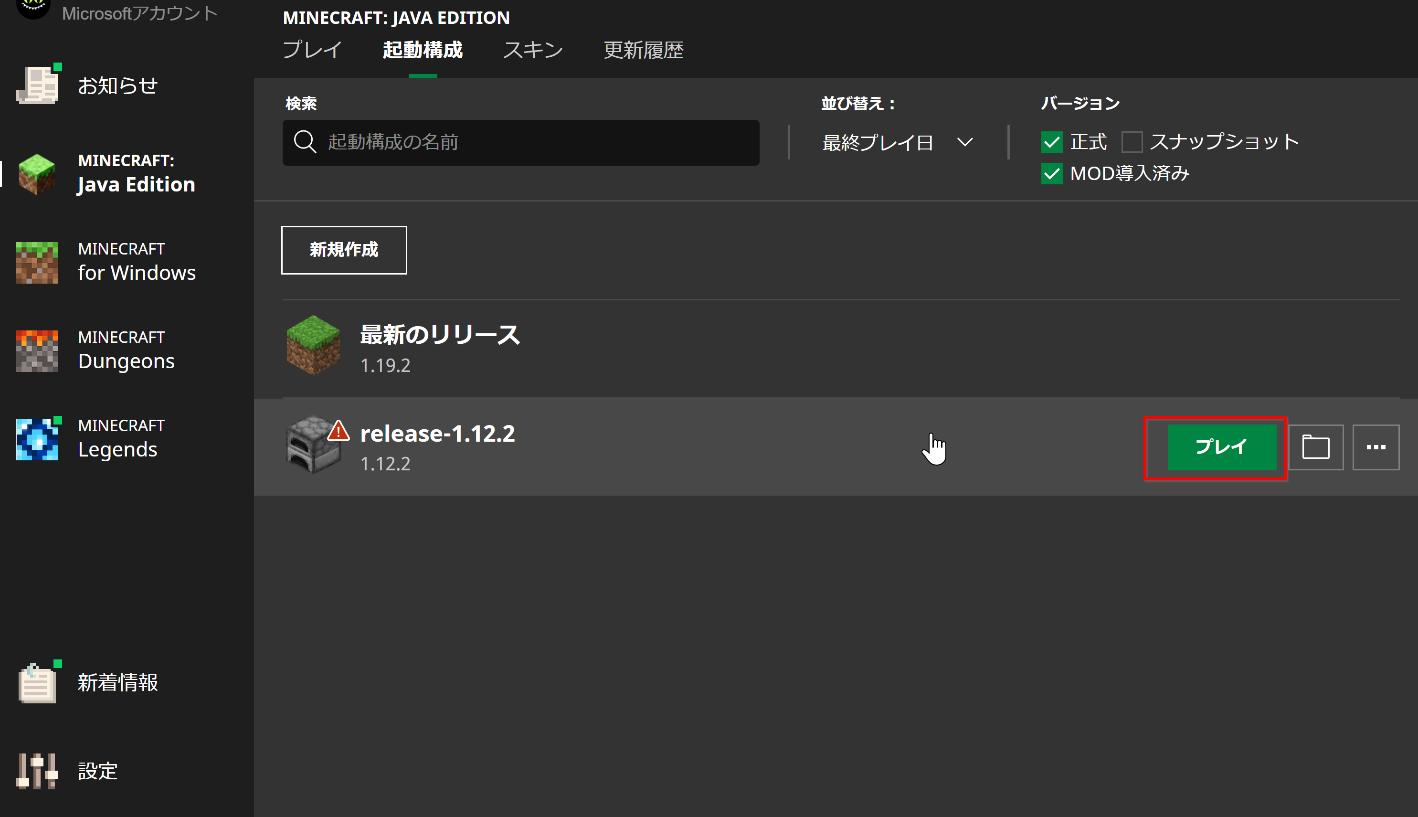Enable the スナップショット checkbox
The height and width of the screenshot is (817, 1418).
(1132, 142)
